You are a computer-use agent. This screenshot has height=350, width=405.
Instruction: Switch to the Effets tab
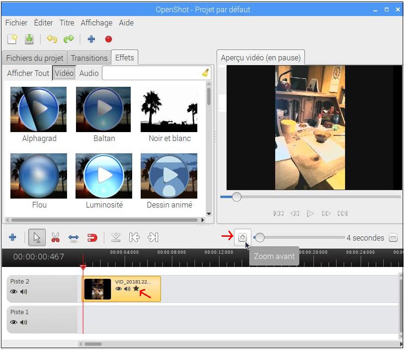coord(125,57)
